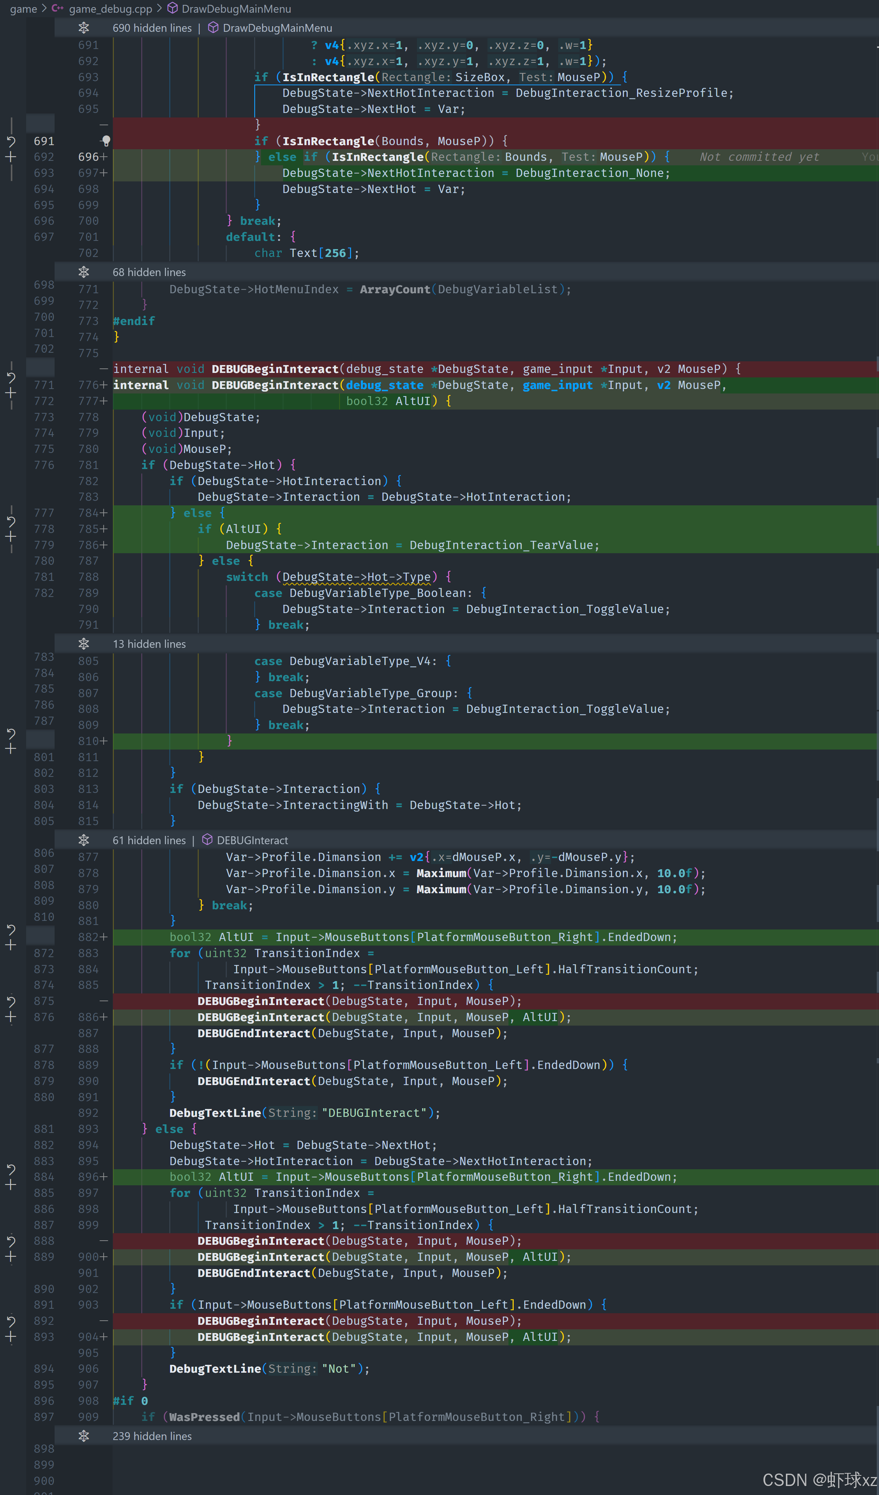879x1495 pixels.
Task: Open game_debug.cpp breadcrumb item
Action: (x=110, y=9)
